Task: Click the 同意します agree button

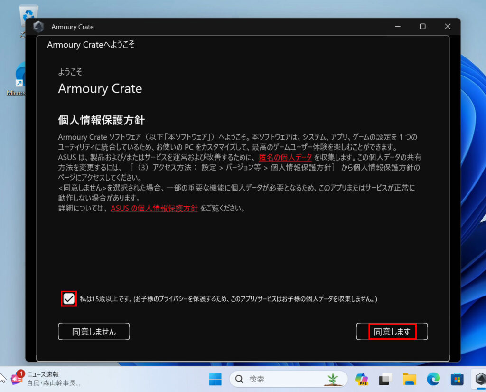Action: pyautogui.click(x=392, y=332)
